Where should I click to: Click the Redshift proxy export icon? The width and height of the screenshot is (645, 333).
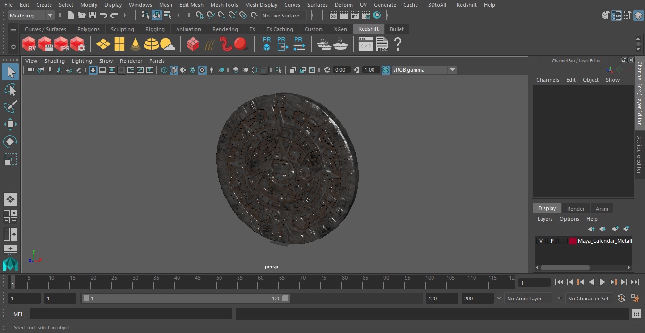tap(282, 44)
